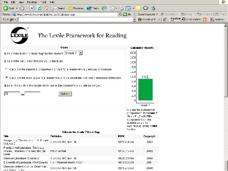Click the ISBN column header

(x=121, y=136)
